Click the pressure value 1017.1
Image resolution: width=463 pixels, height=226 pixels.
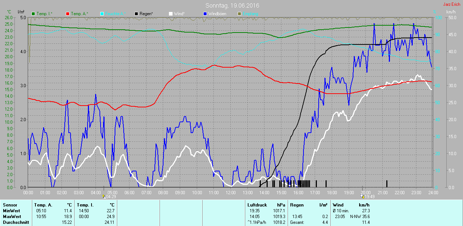(x=279, y=211)
